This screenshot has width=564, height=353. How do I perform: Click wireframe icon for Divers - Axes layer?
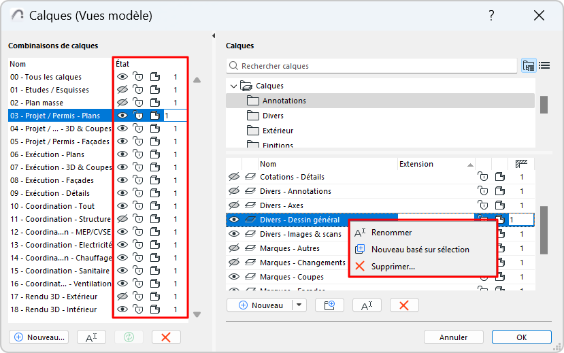500,205
